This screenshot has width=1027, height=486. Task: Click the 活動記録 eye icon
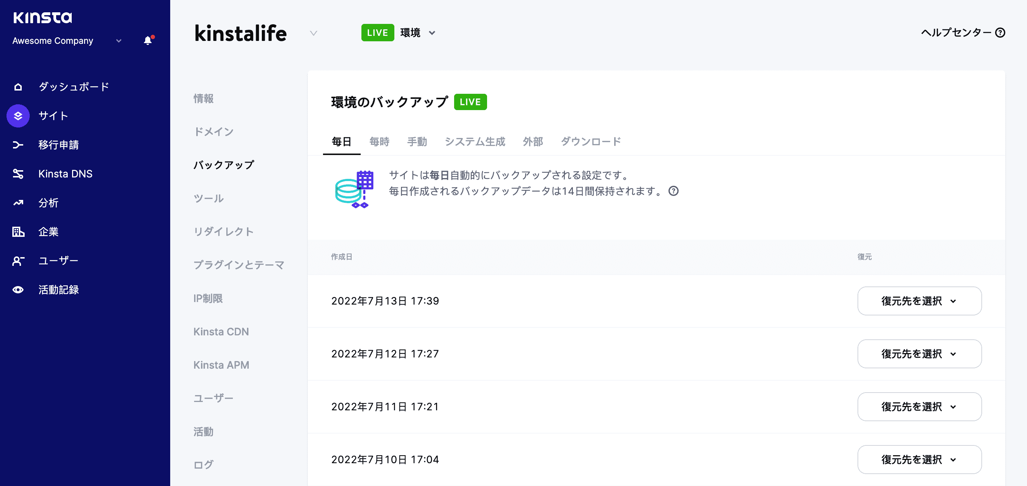[x=17, y=290]
